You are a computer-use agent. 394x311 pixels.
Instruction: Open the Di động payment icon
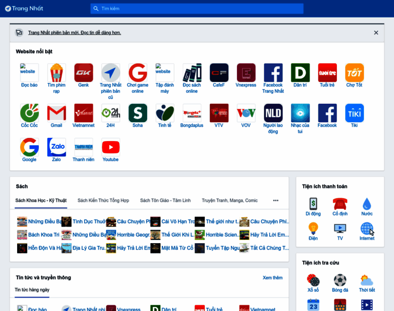[313, 204]
